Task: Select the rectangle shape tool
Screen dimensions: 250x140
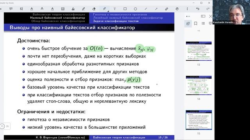Action: point(125,9)
